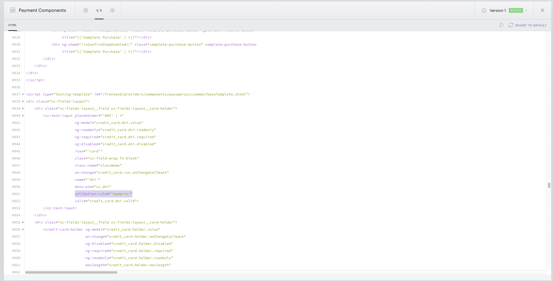Collapse code fold at line 4955
Image resolution: width=553 pixels, height=281 pixels.
point(23,222)
